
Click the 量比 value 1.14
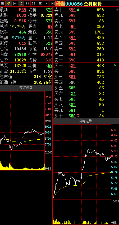48,38
